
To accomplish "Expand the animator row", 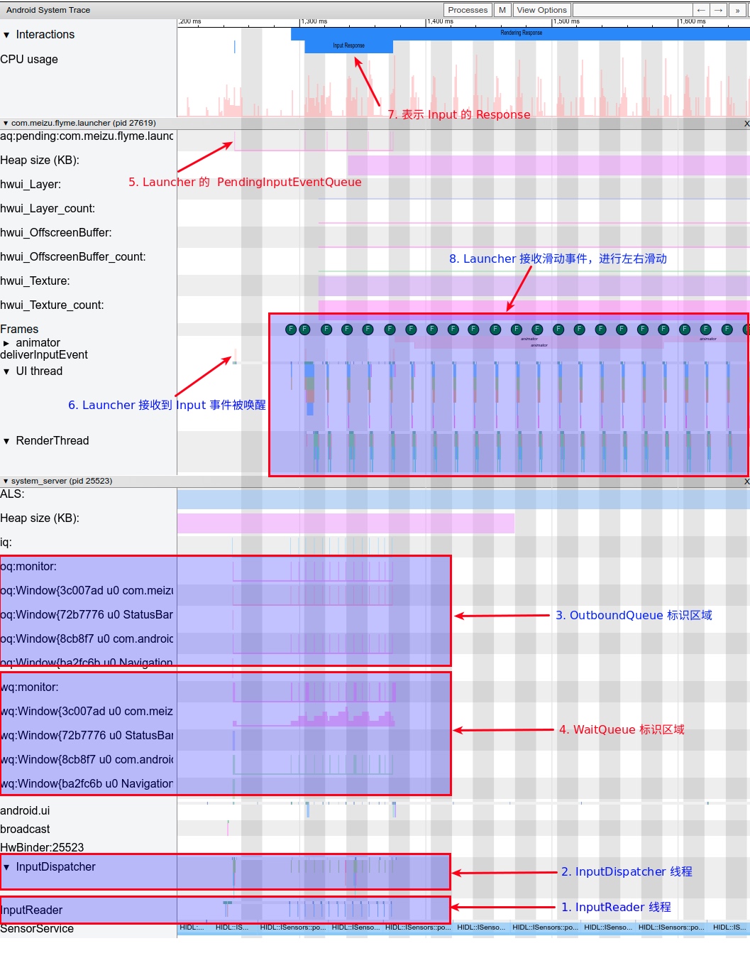I will pos(6,343).
